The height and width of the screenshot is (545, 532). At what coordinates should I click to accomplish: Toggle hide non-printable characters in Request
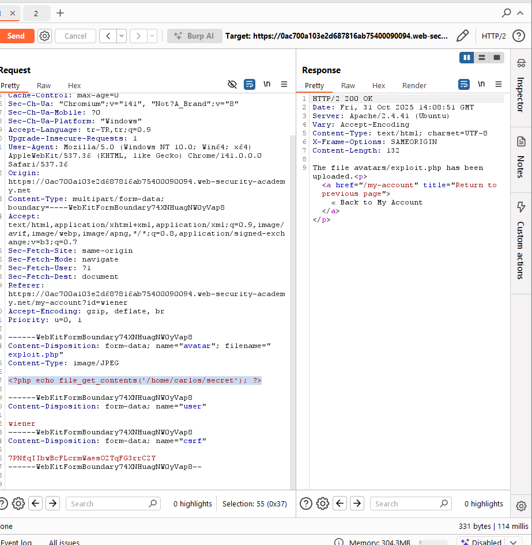pyautogui.click(x=232, y=85)
